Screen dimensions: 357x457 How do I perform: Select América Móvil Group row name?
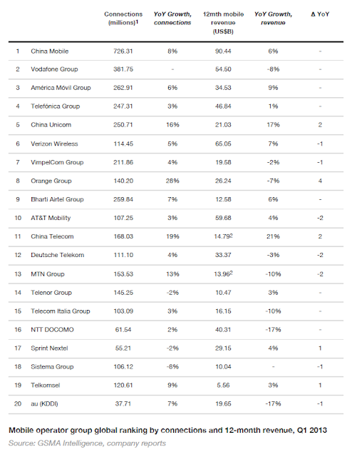61,88
